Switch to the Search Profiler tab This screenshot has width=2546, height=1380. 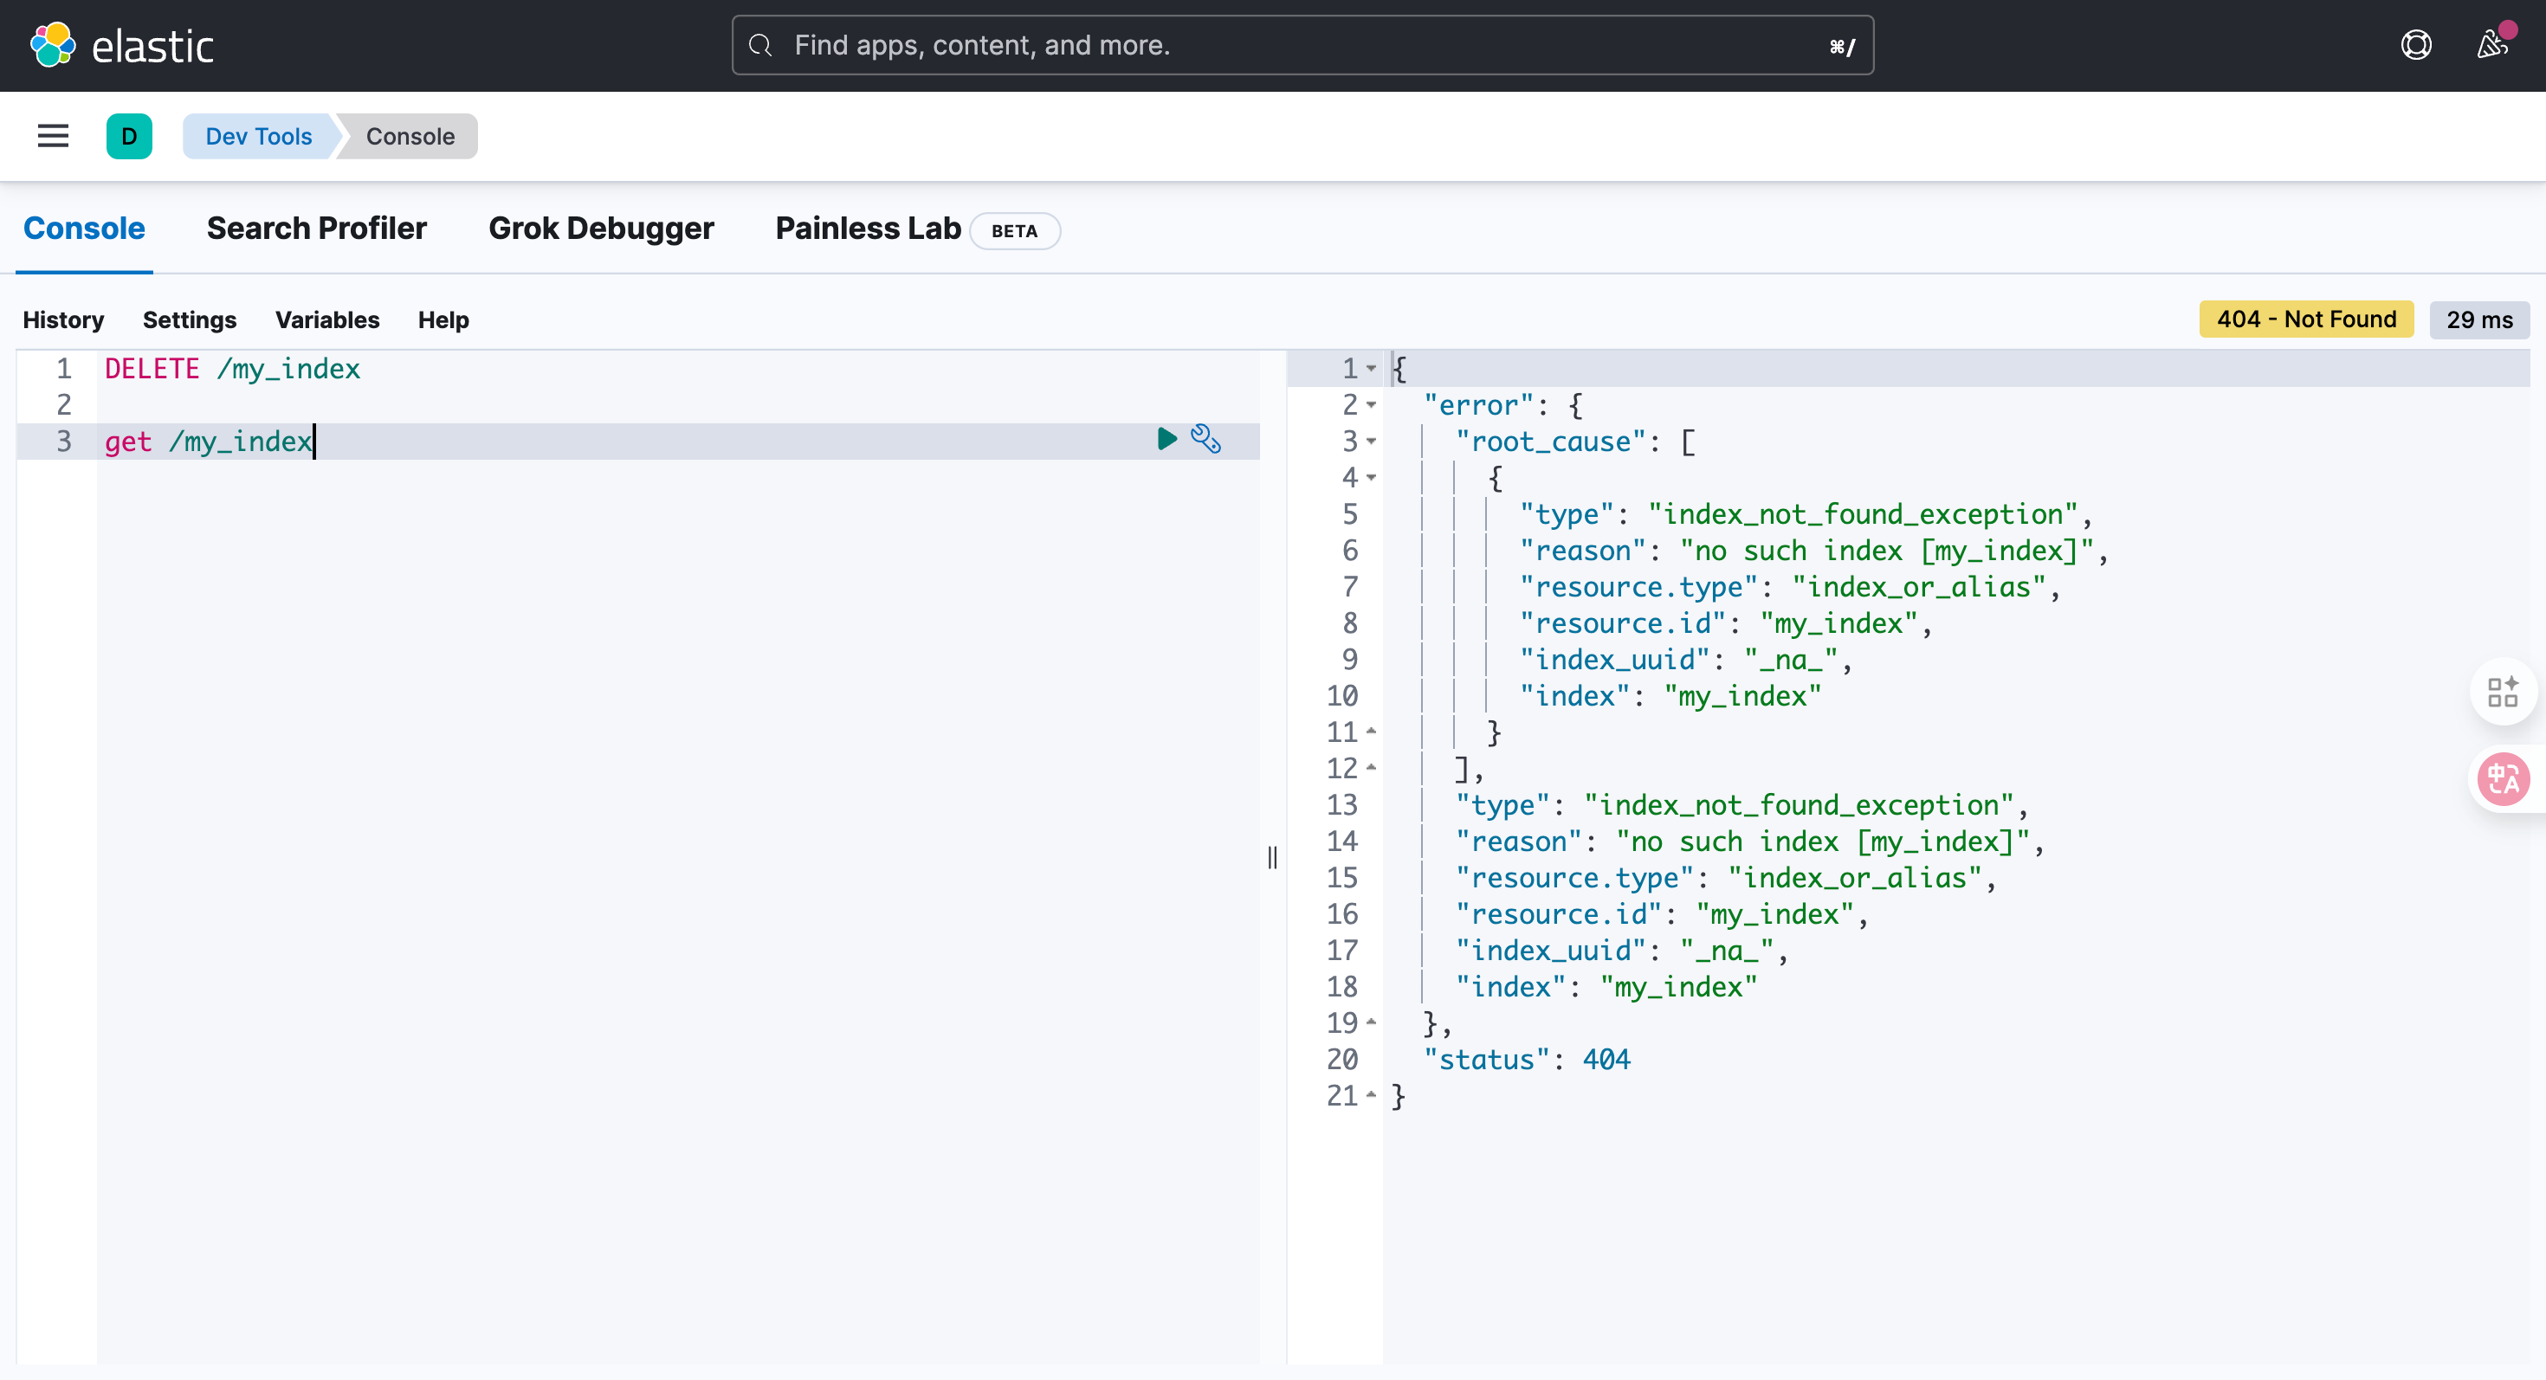pyautogui.click(x=316, y=229)
